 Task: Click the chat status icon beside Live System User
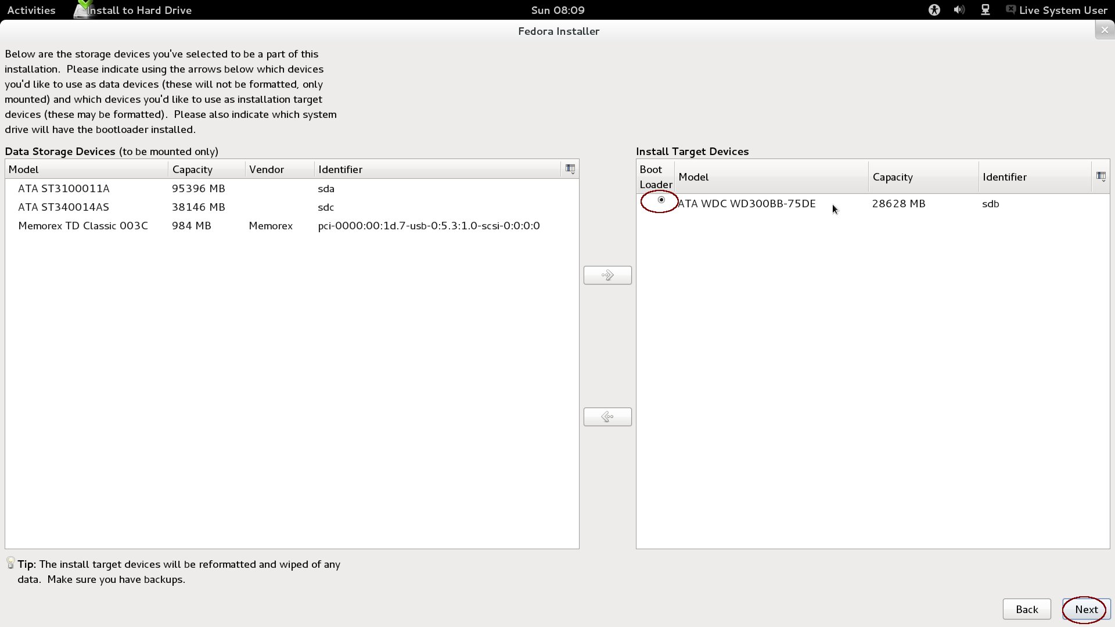click(x=1011, y=10)
